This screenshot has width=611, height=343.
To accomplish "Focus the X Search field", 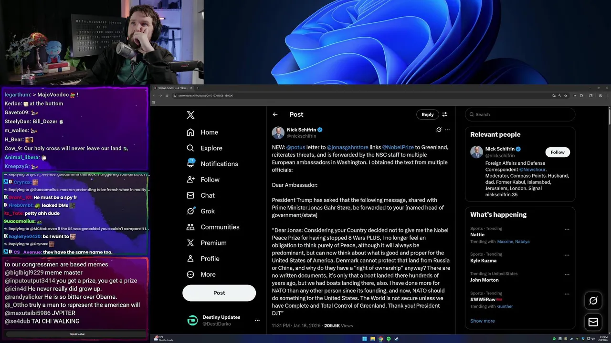I will 520,114.
